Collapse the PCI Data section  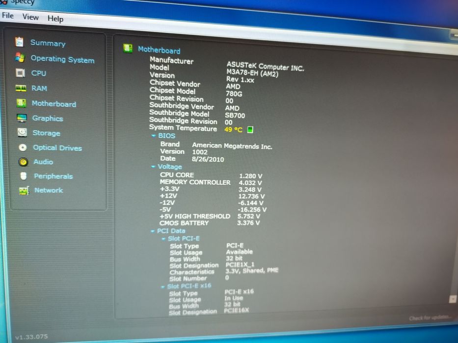pyautogui.click(x=153, y=231)
